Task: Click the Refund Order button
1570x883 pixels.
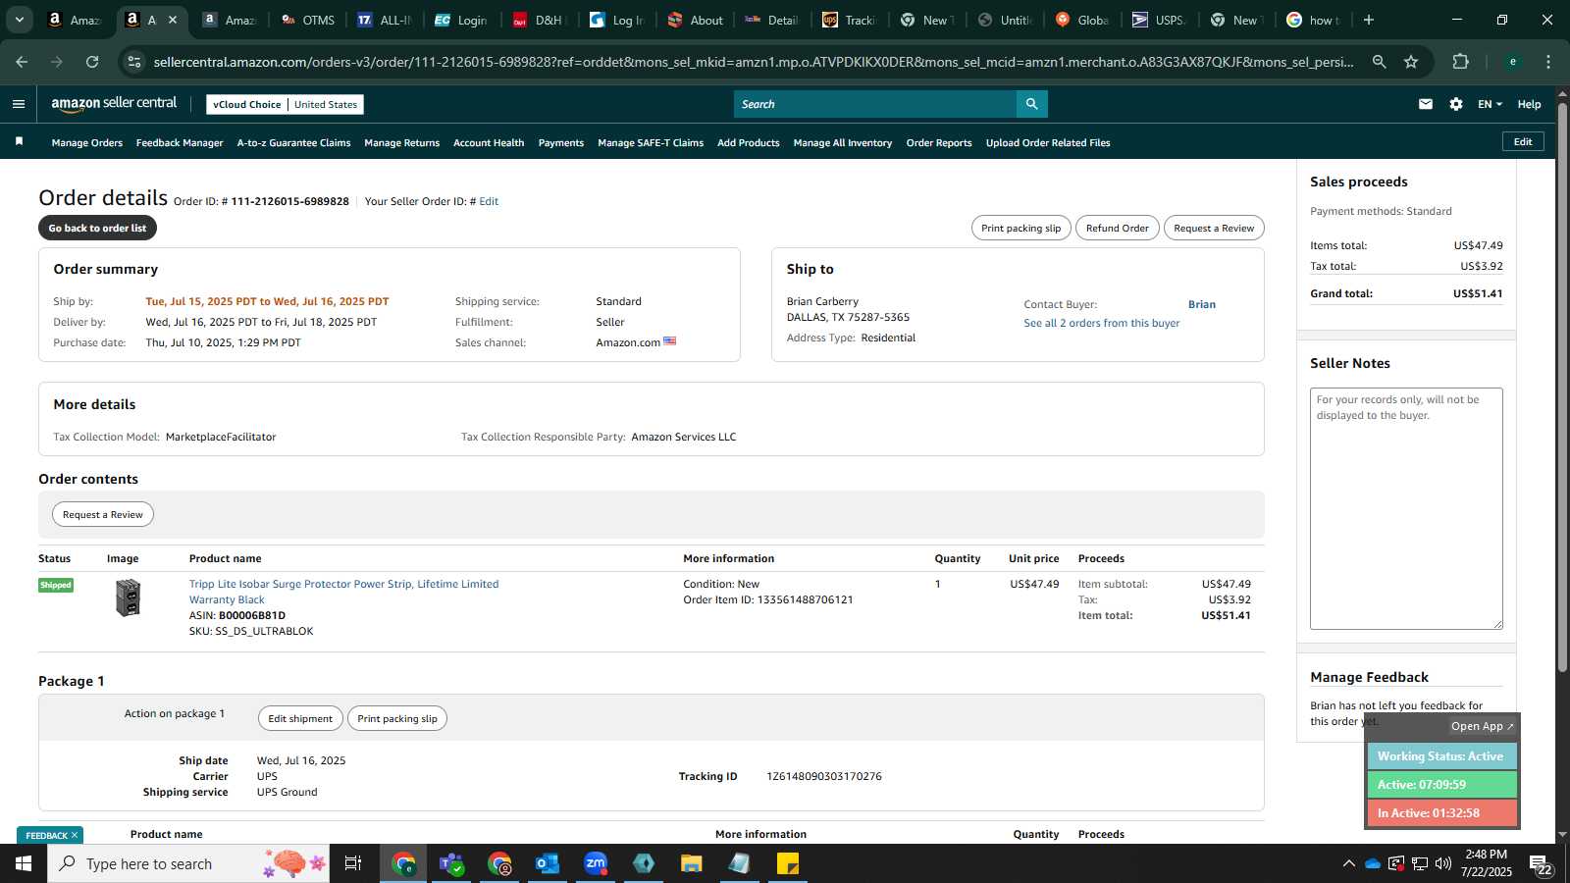Action: (1117, 228)
